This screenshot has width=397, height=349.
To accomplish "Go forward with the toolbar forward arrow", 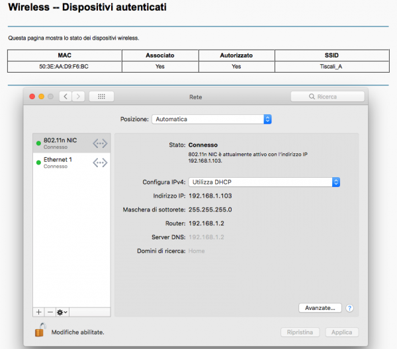I will [78, 97].
